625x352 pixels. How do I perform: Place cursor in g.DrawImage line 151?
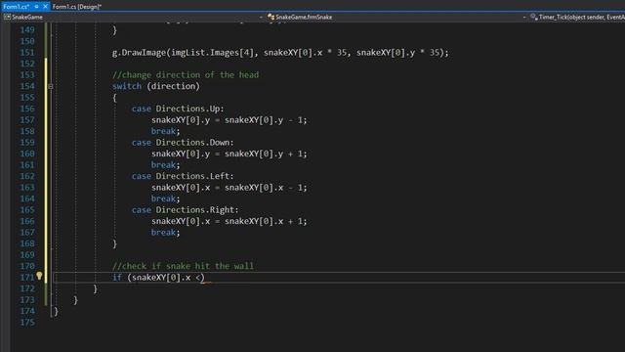point(280,53)
